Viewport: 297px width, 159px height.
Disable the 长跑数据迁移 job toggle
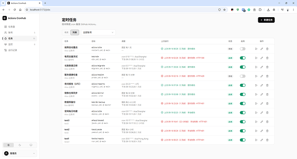click(243, 67)
